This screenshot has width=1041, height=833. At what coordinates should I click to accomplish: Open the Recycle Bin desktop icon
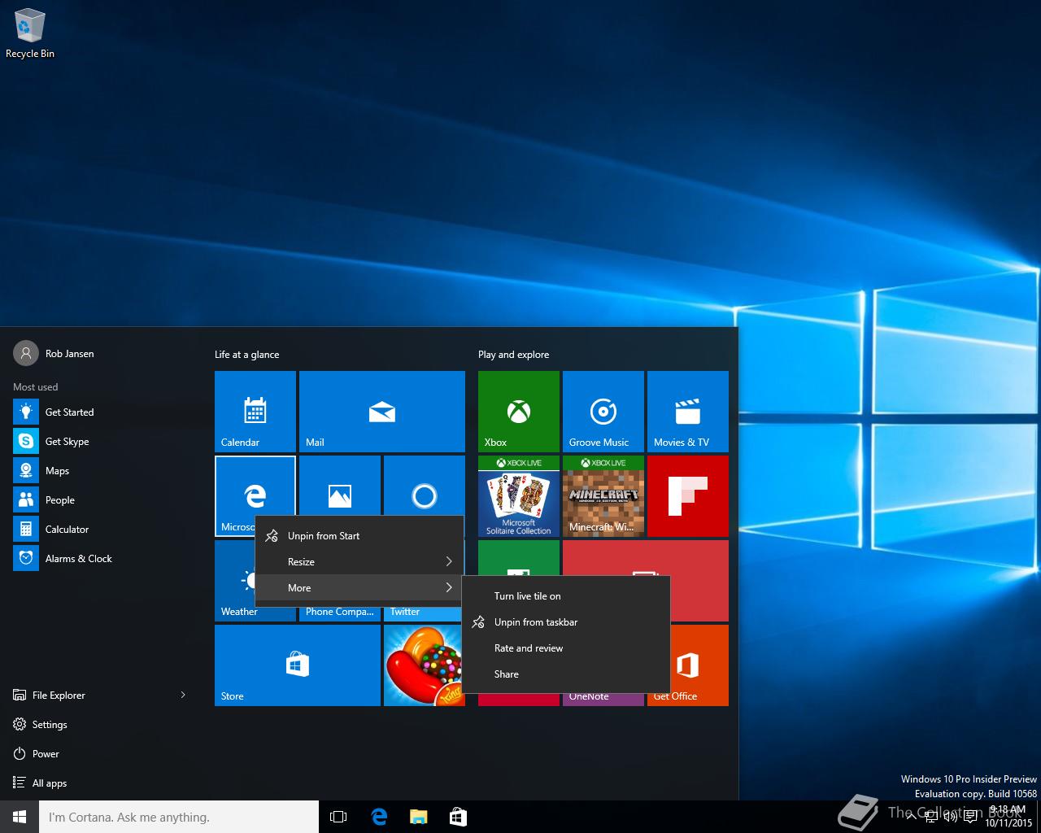30,34
